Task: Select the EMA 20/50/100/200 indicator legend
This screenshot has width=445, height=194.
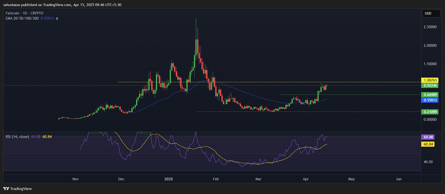Action: 22,18
